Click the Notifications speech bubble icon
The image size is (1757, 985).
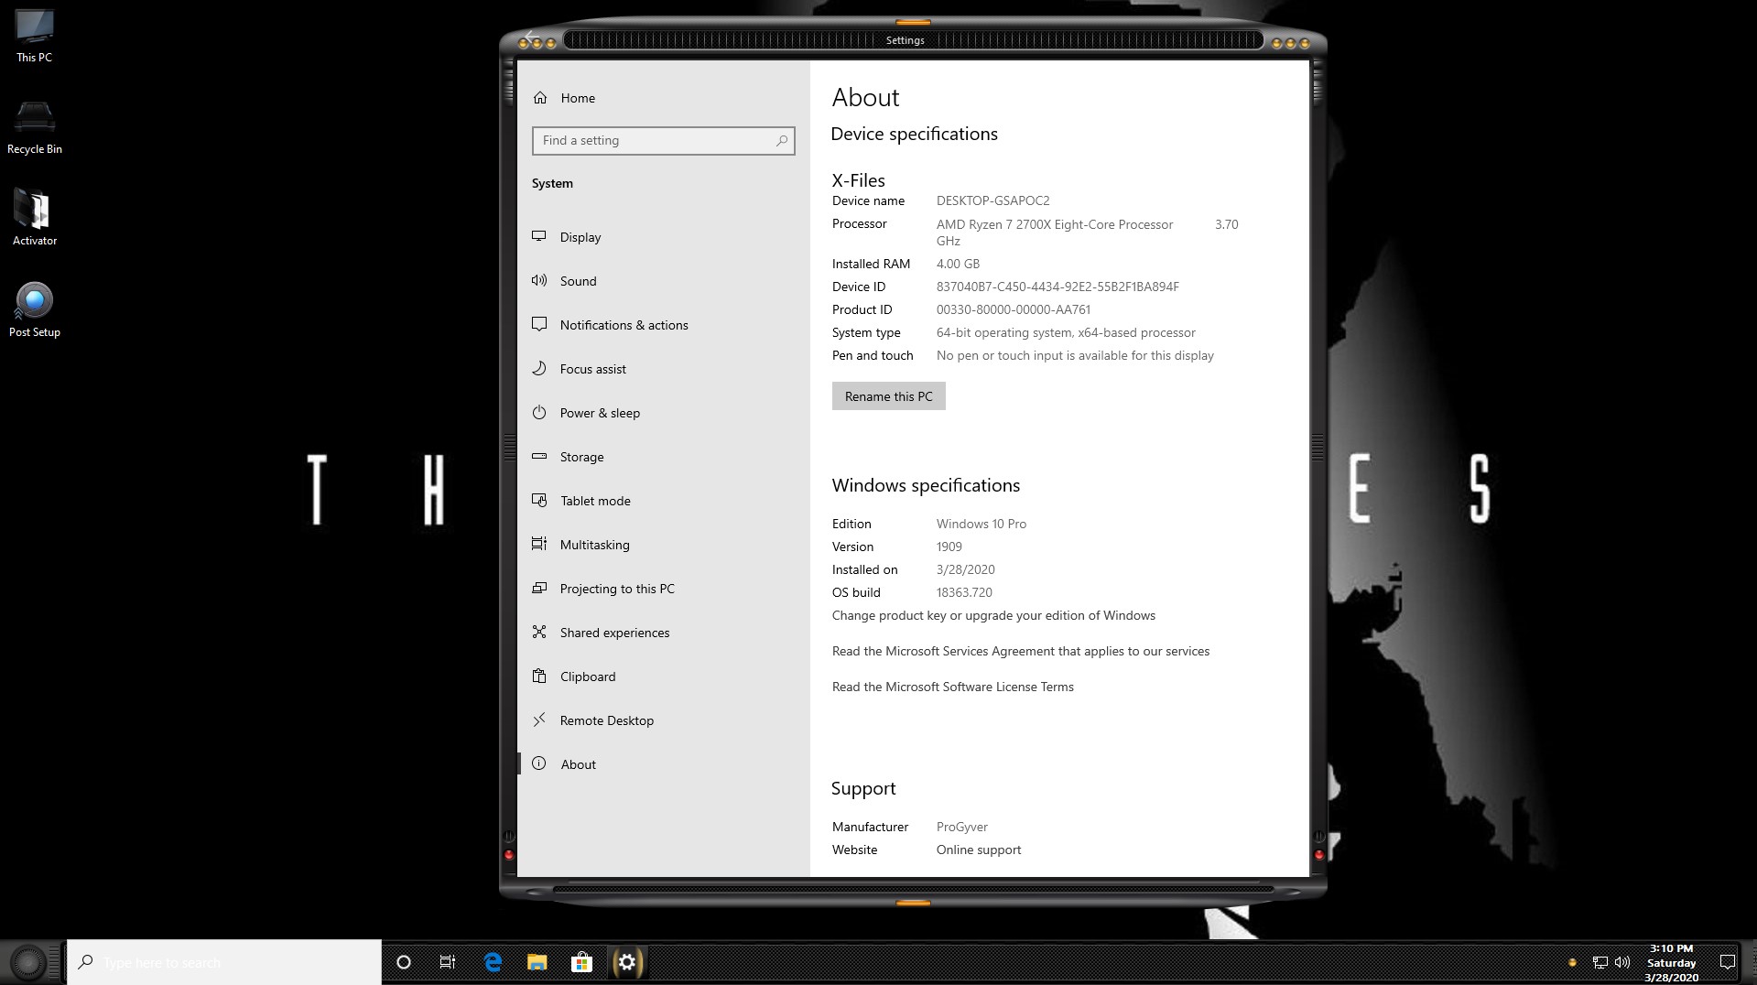(539, 324)
